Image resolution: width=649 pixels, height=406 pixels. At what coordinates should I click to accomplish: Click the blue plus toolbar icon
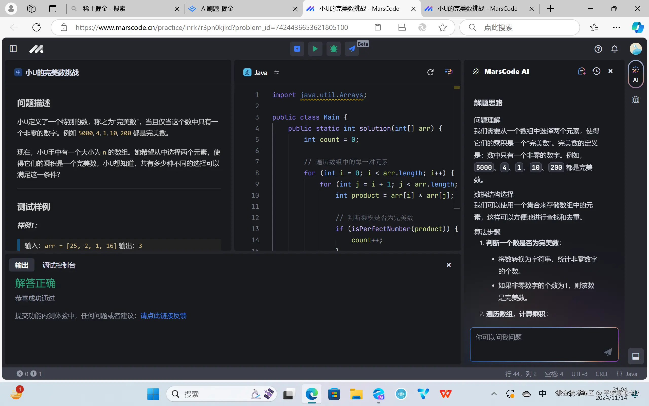tap(297, 49)
